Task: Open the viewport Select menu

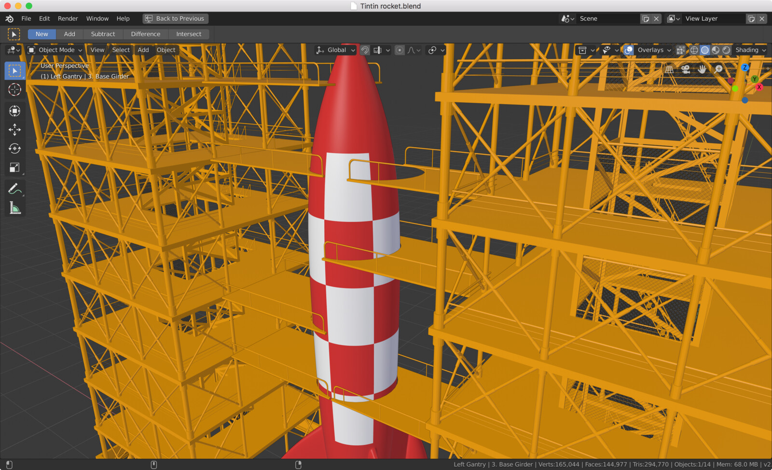Action: pyautogui.click(x=121, y=50)
